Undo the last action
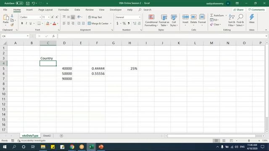269x151 pixels. (34, 3)
